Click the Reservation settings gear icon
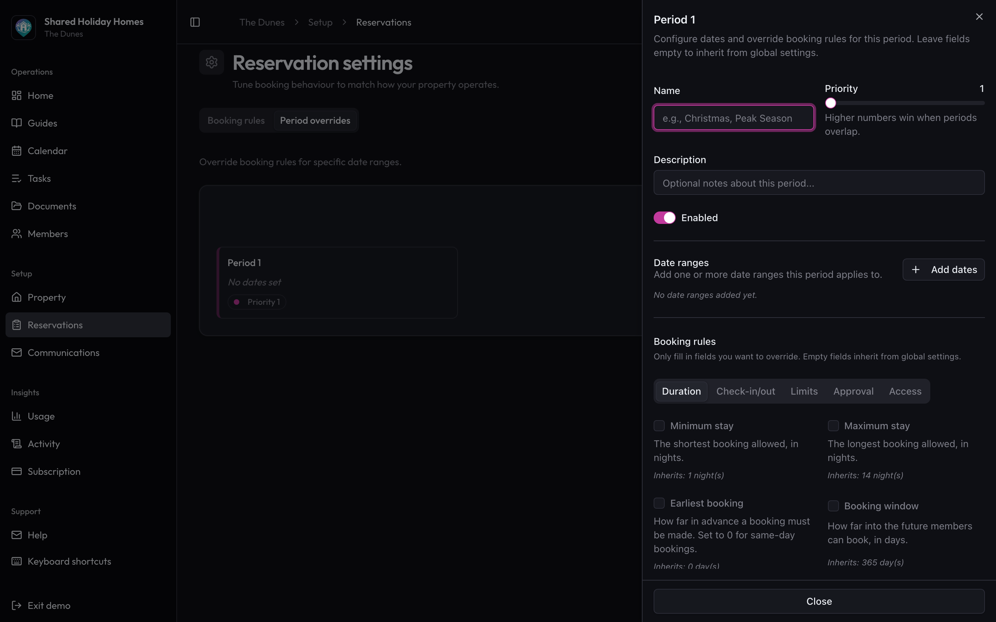The width and height of the screenshot is (996, 622). pos(212,62)
